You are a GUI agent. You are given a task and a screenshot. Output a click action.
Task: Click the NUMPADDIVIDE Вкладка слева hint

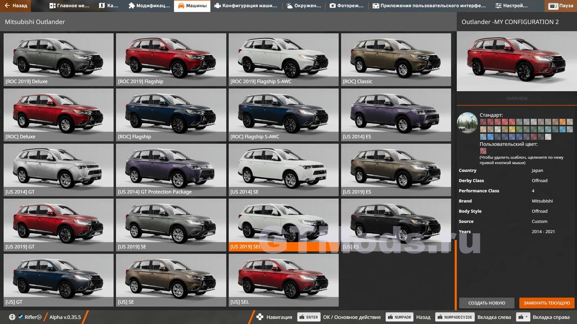pos(455,317)
